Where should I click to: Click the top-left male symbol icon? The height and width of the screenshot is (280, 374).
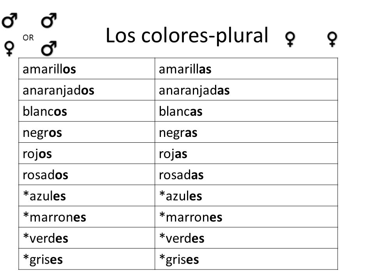pyautogui.click(x=9, y=21)
